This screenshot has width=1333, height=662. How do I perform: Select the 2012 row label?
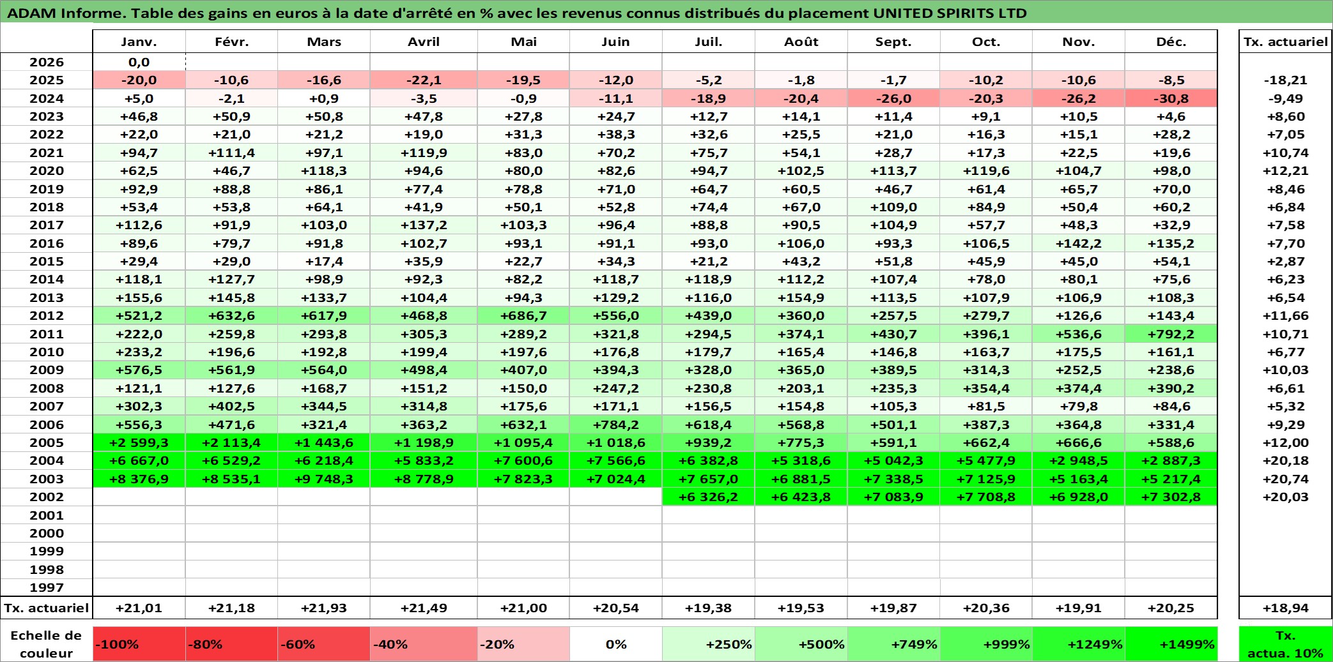tap(47, 315)
